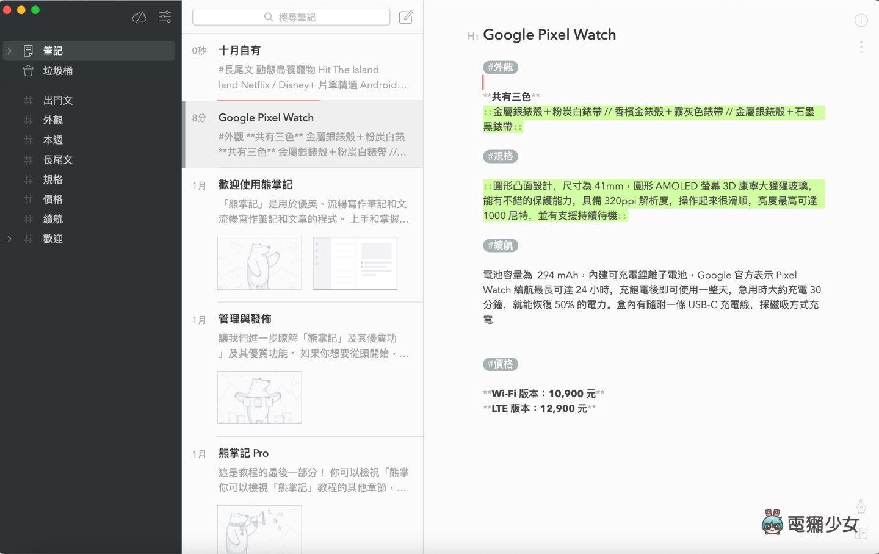Click the 電池容量為 294 mAh paragraph
The width and height of the screenshot is (879, 554).
point(653,297)
